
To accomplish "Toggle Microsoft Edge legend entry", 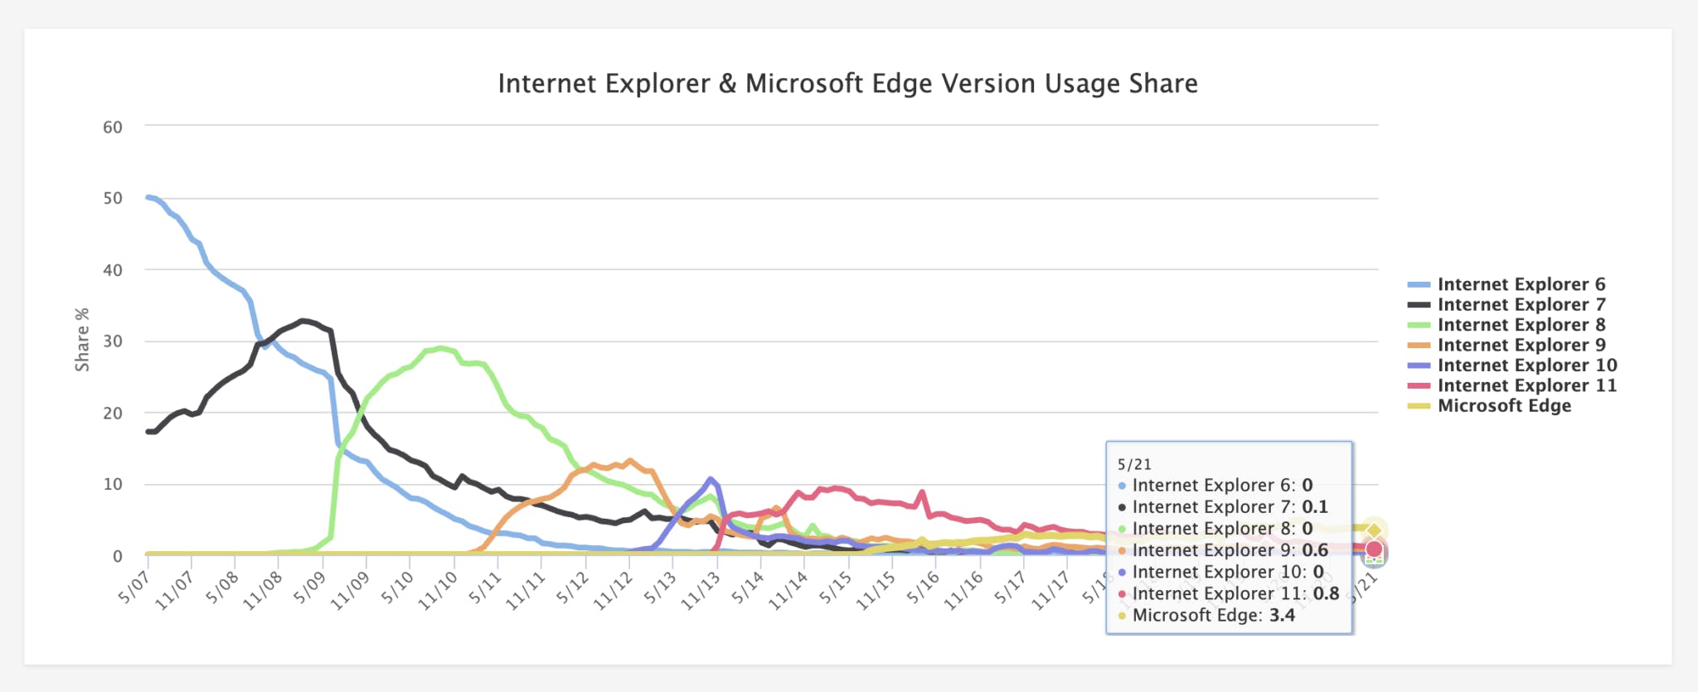I will point(1504,406).
